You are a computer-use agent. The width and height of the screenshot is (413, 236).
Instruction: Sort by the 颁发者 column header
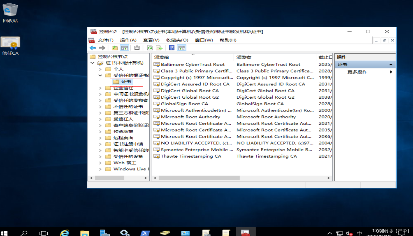[275, 57]
